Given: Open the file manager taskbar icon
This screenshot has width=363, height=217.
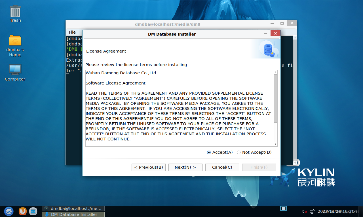Looking at the screenshot, I should click(x=33, y=211).
